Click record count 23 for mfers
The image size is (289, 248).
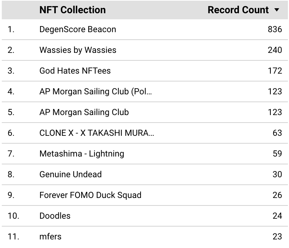point(277,237)
